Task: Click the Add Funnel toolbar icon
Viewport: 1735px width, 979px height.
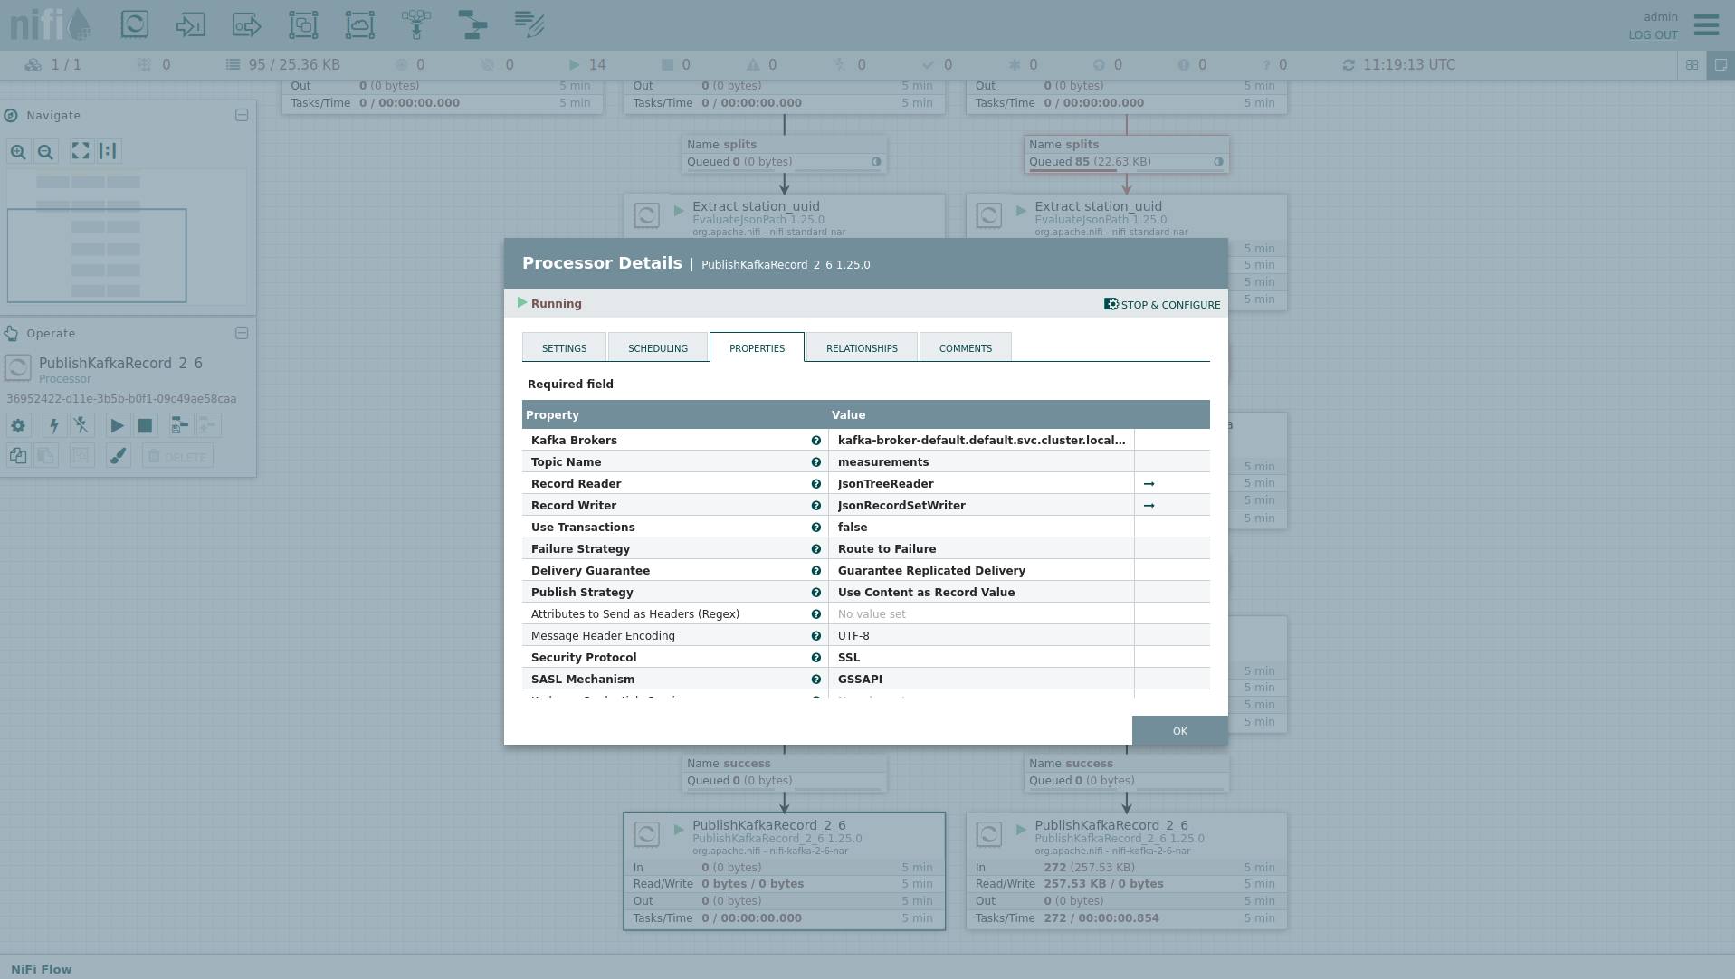Action: [415, 24]
